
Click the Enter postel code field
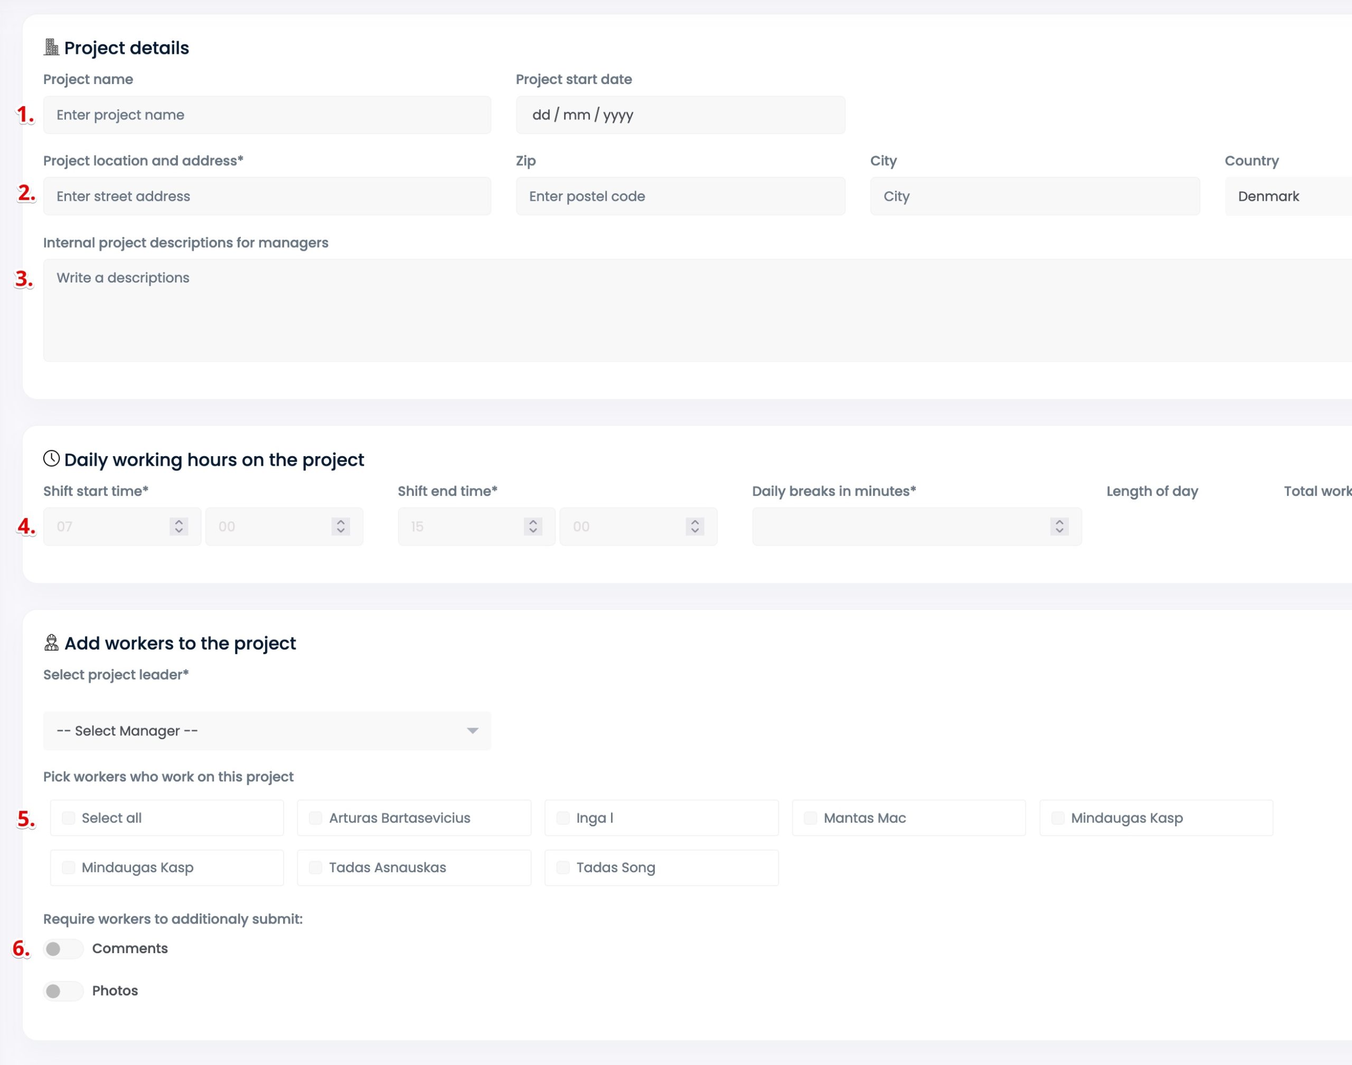click(x=680, y=196)
